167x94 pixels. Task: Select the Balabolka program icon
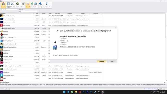click(2, 31)
